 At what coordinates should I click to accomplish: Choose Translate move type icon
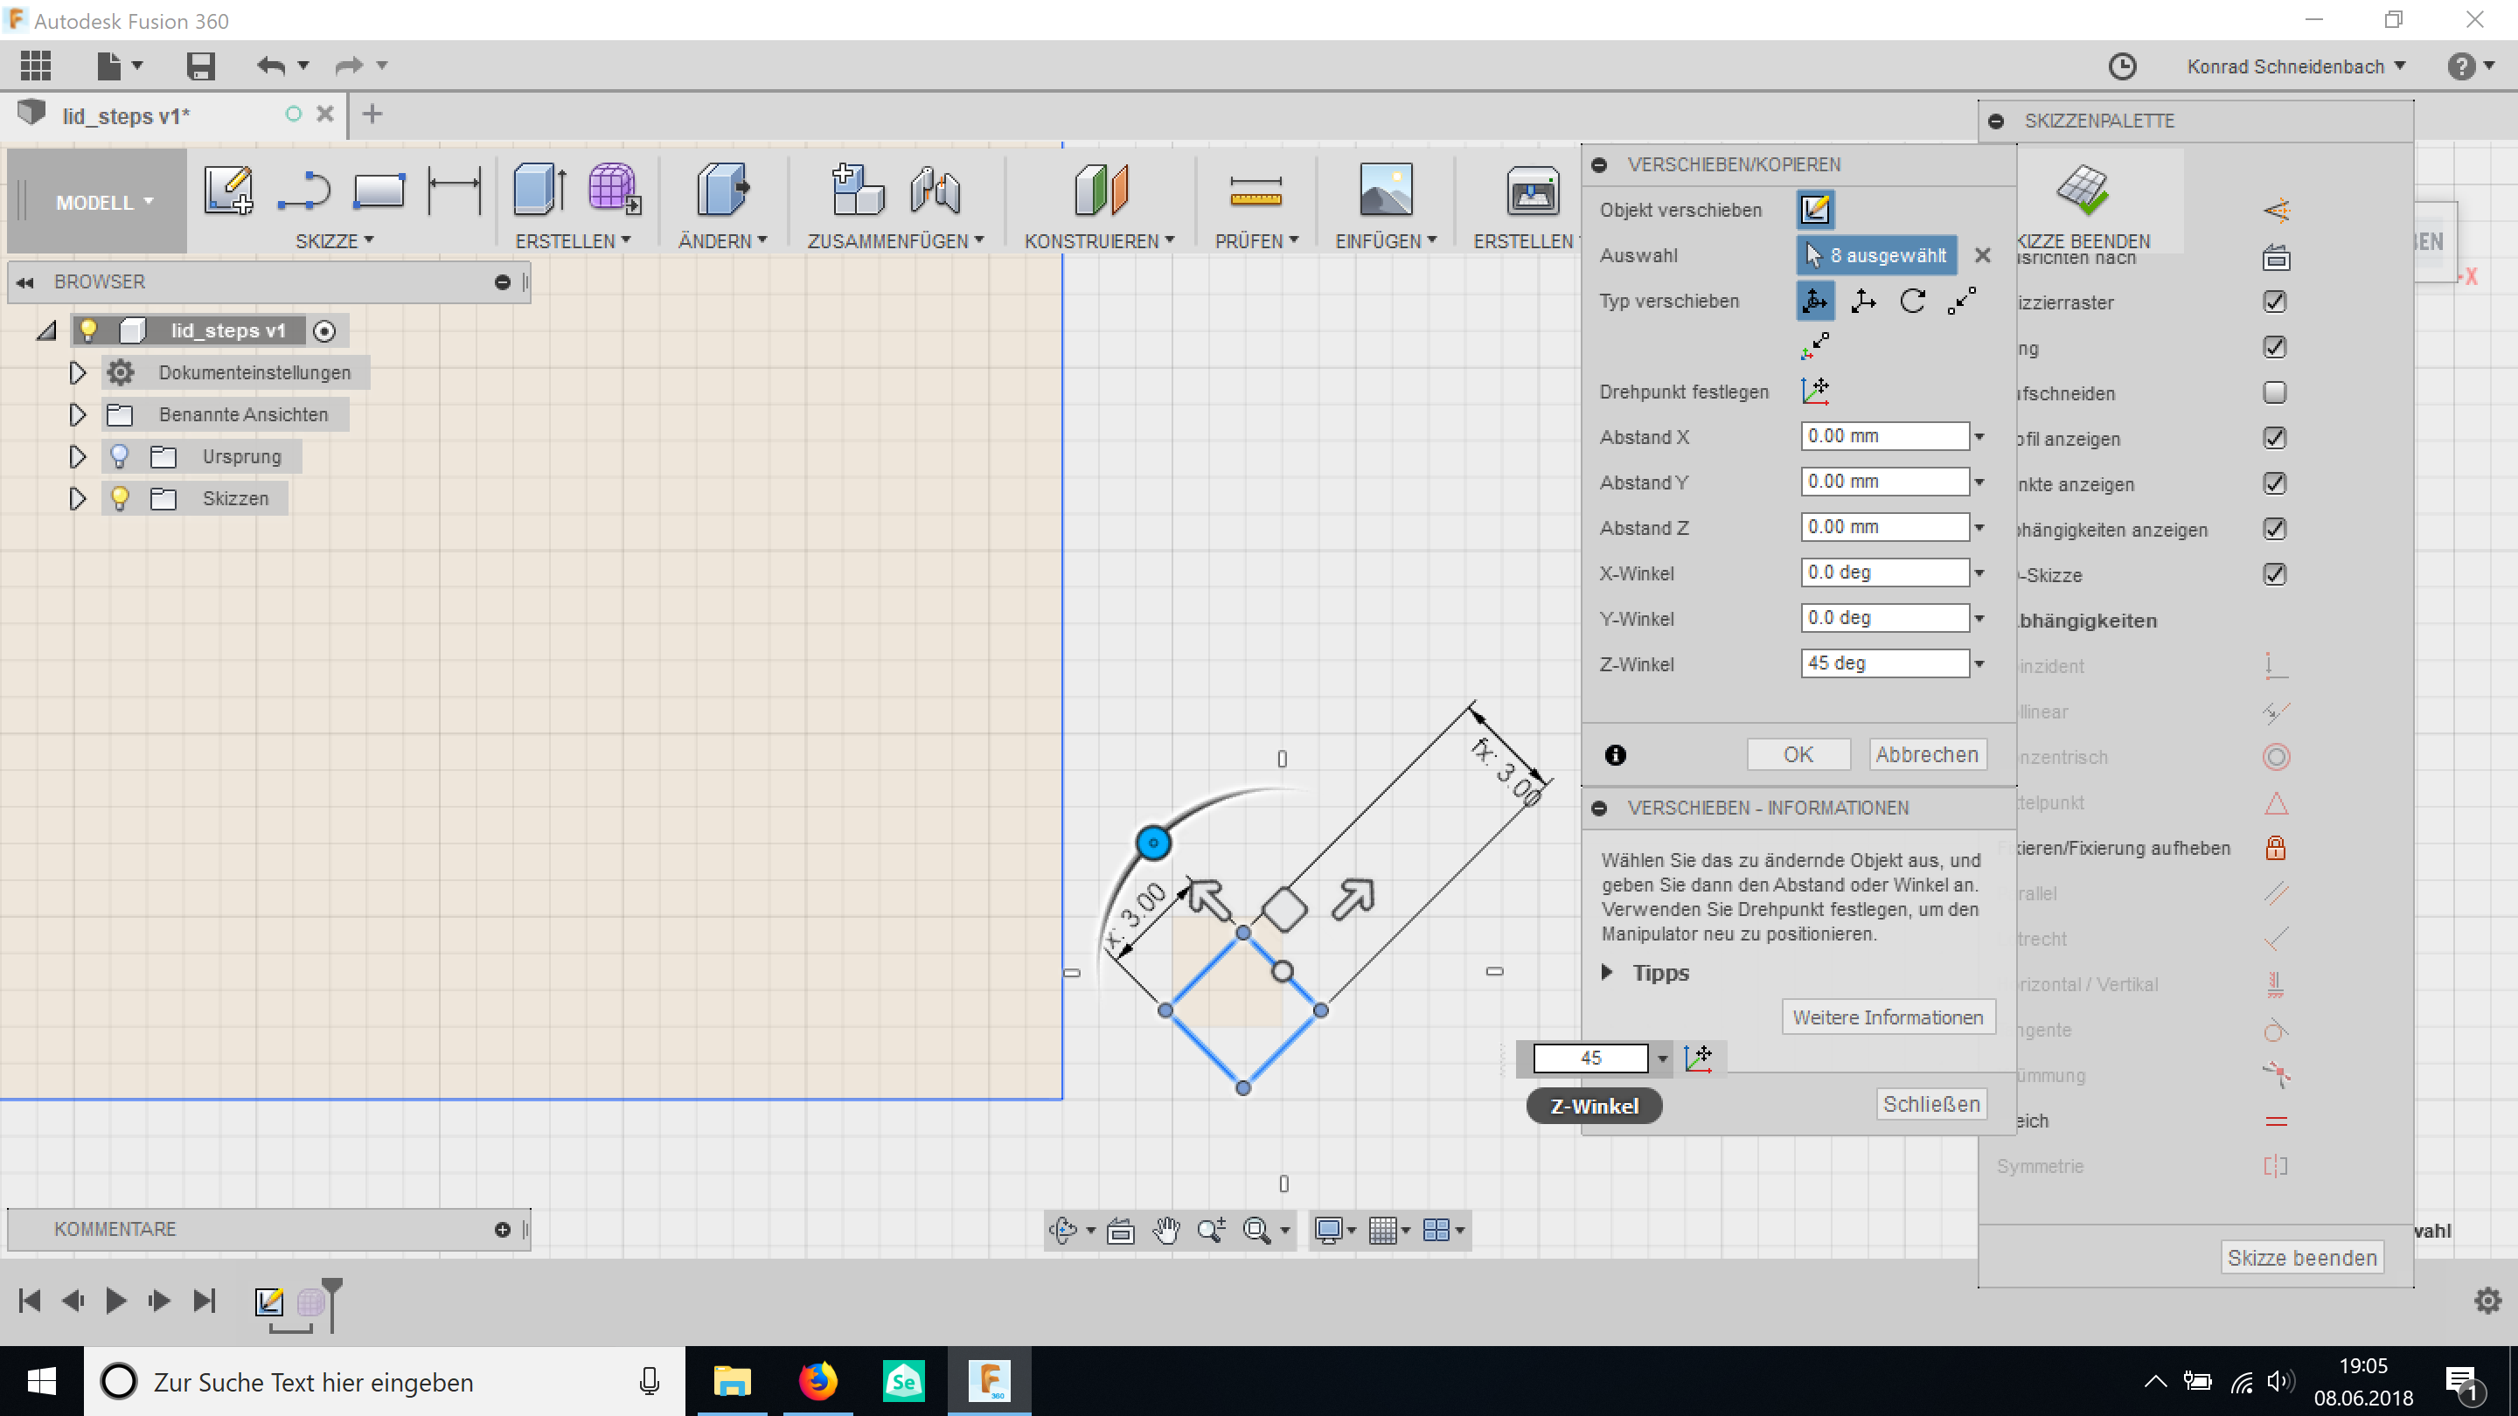point(1864,301)
